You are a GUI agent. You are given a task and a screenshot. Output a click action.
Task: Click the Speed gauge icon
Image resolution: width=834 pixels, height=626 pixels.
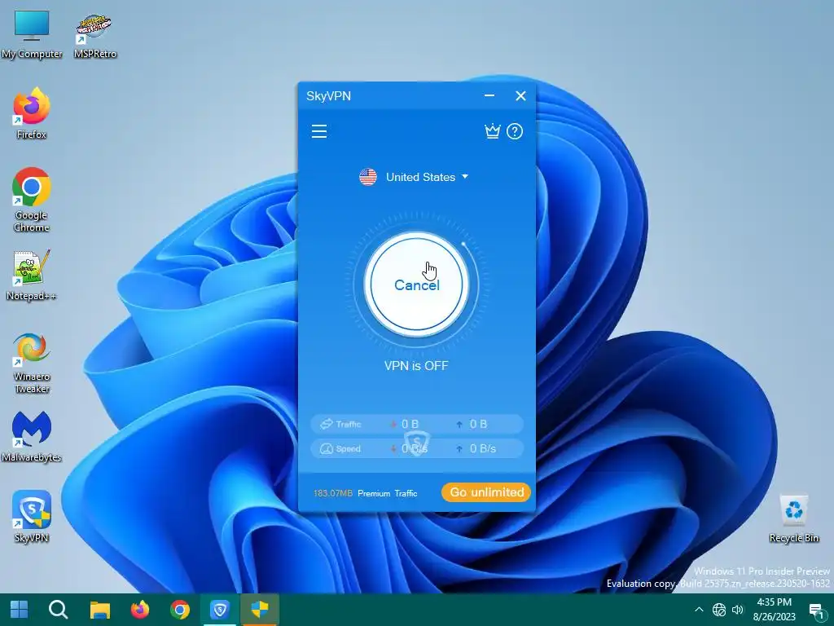click(x=326, y=449)
